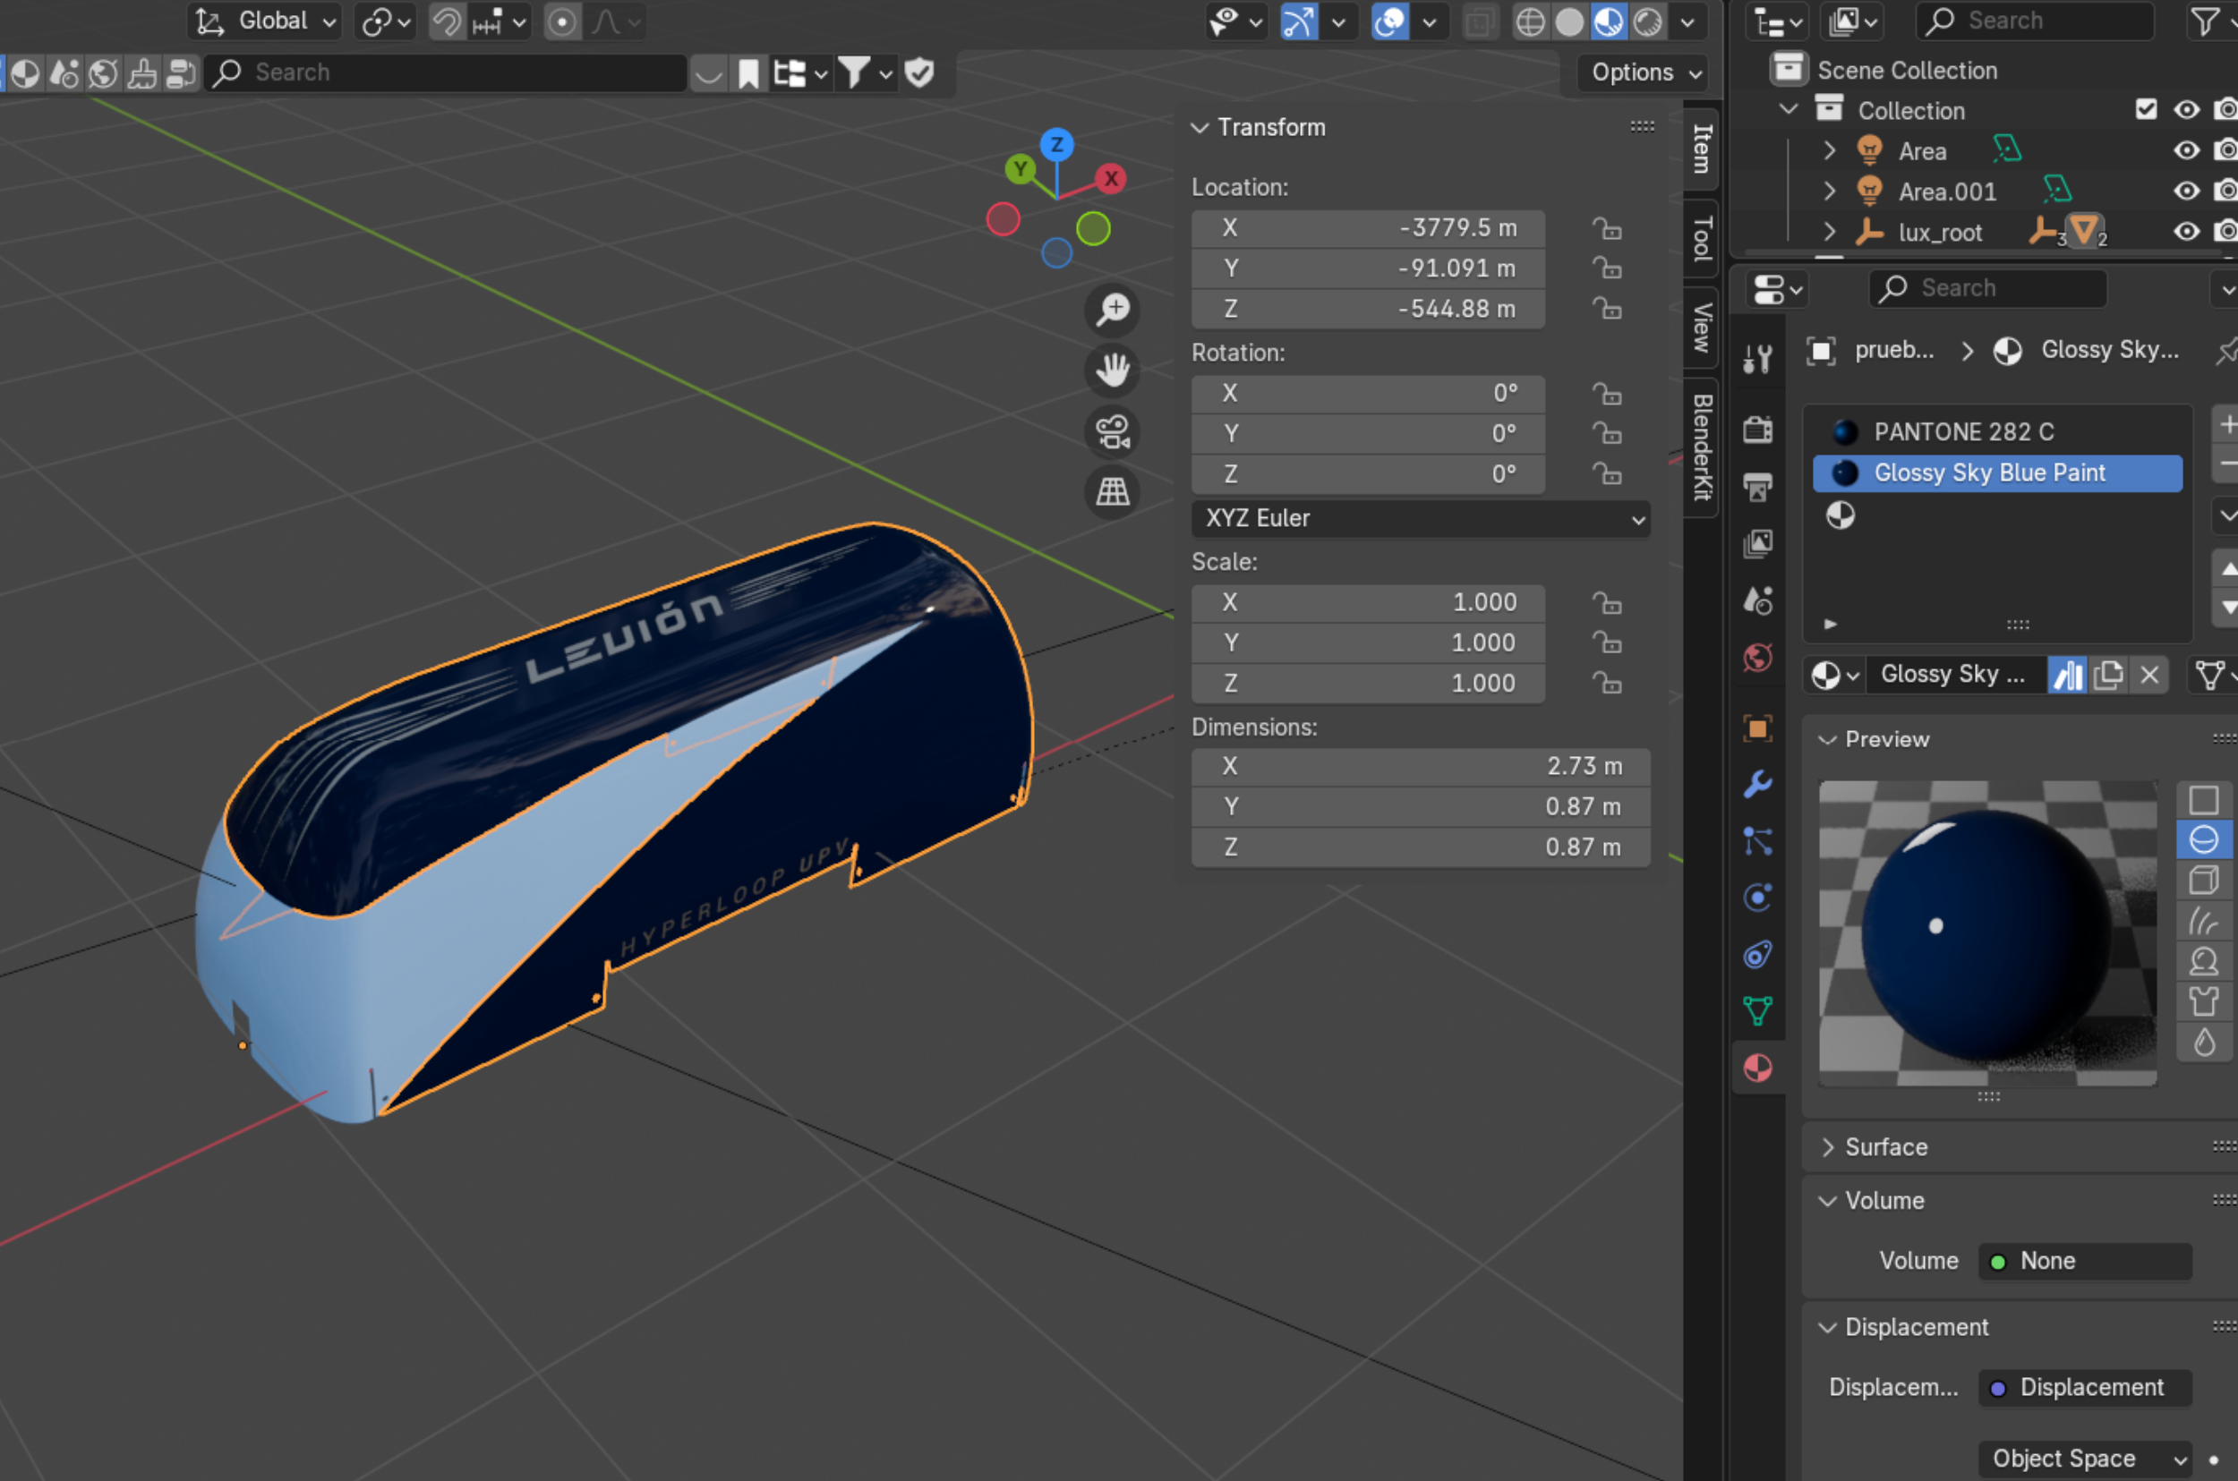Switch to the Item sidebar tab
2238x1481 pixels.
coord(1703,149)
